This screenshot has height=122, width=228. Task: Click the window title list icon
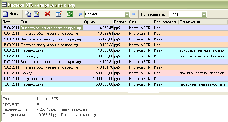(x=4, y=5)
